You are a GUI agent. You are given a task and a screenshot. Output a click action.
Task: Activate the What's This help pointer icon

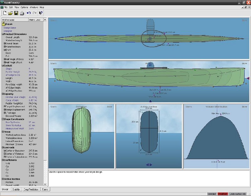click(x=41, y=13)
